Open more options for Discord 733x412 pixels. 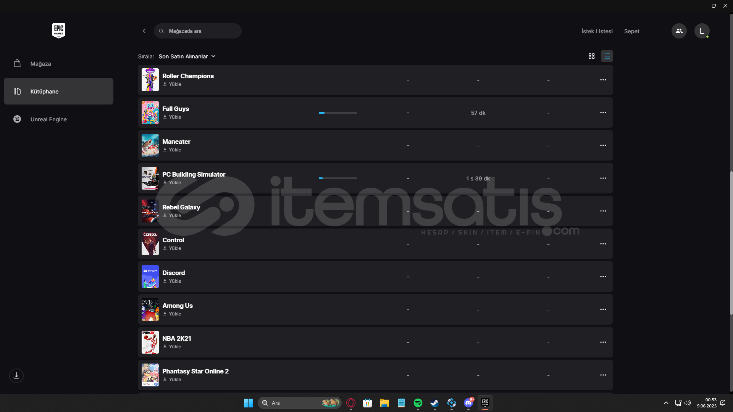click(x=603, y=277)
